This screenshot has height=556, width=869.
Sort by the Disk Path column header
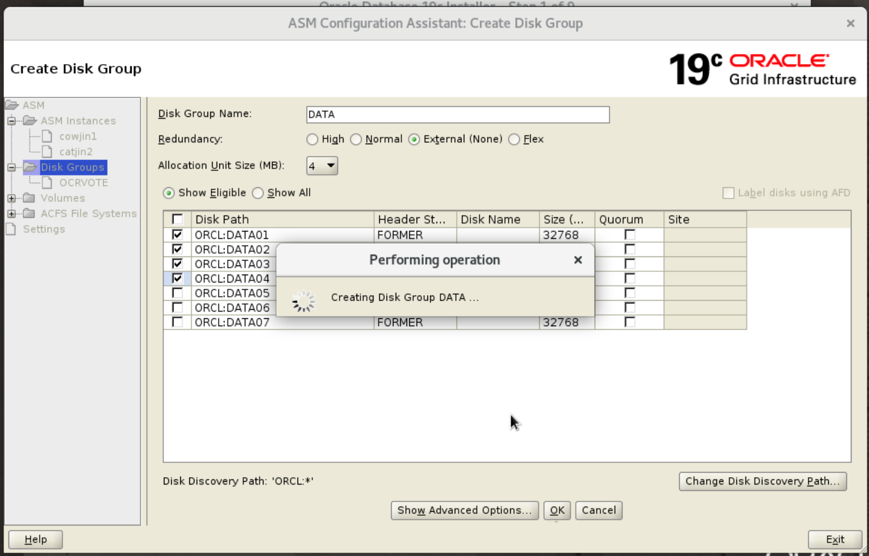[282, 219]
